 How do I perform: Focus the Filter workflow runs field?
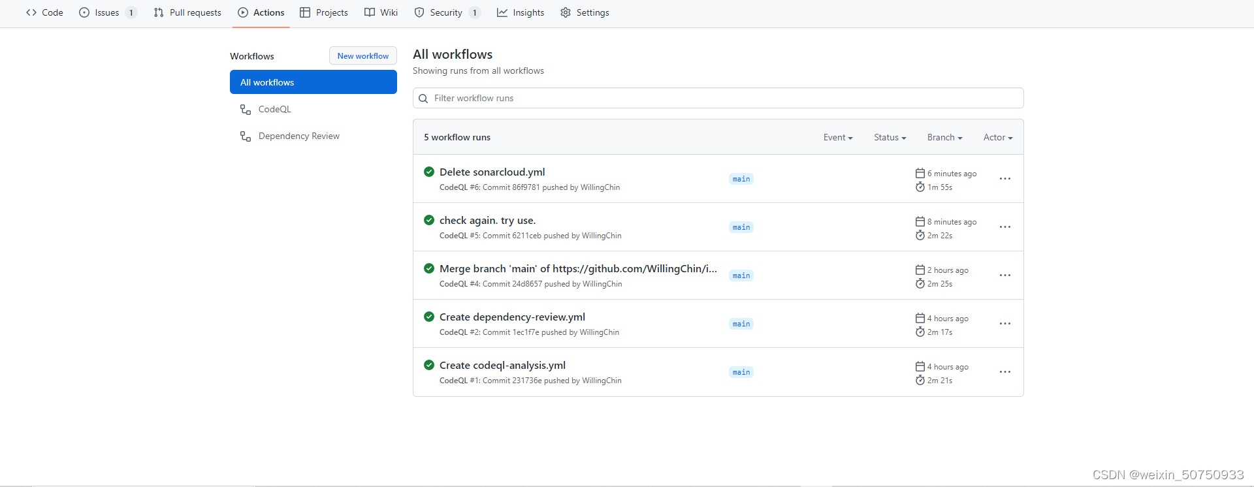[x=718, y=98]
